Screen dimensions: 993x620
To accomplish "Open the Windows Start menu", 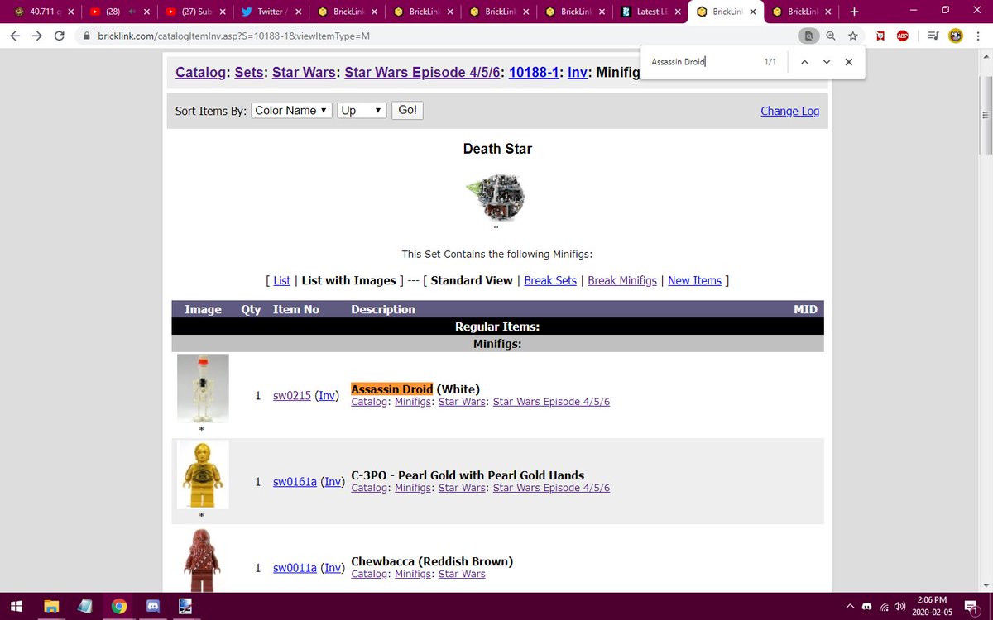I will click(17, 606).
